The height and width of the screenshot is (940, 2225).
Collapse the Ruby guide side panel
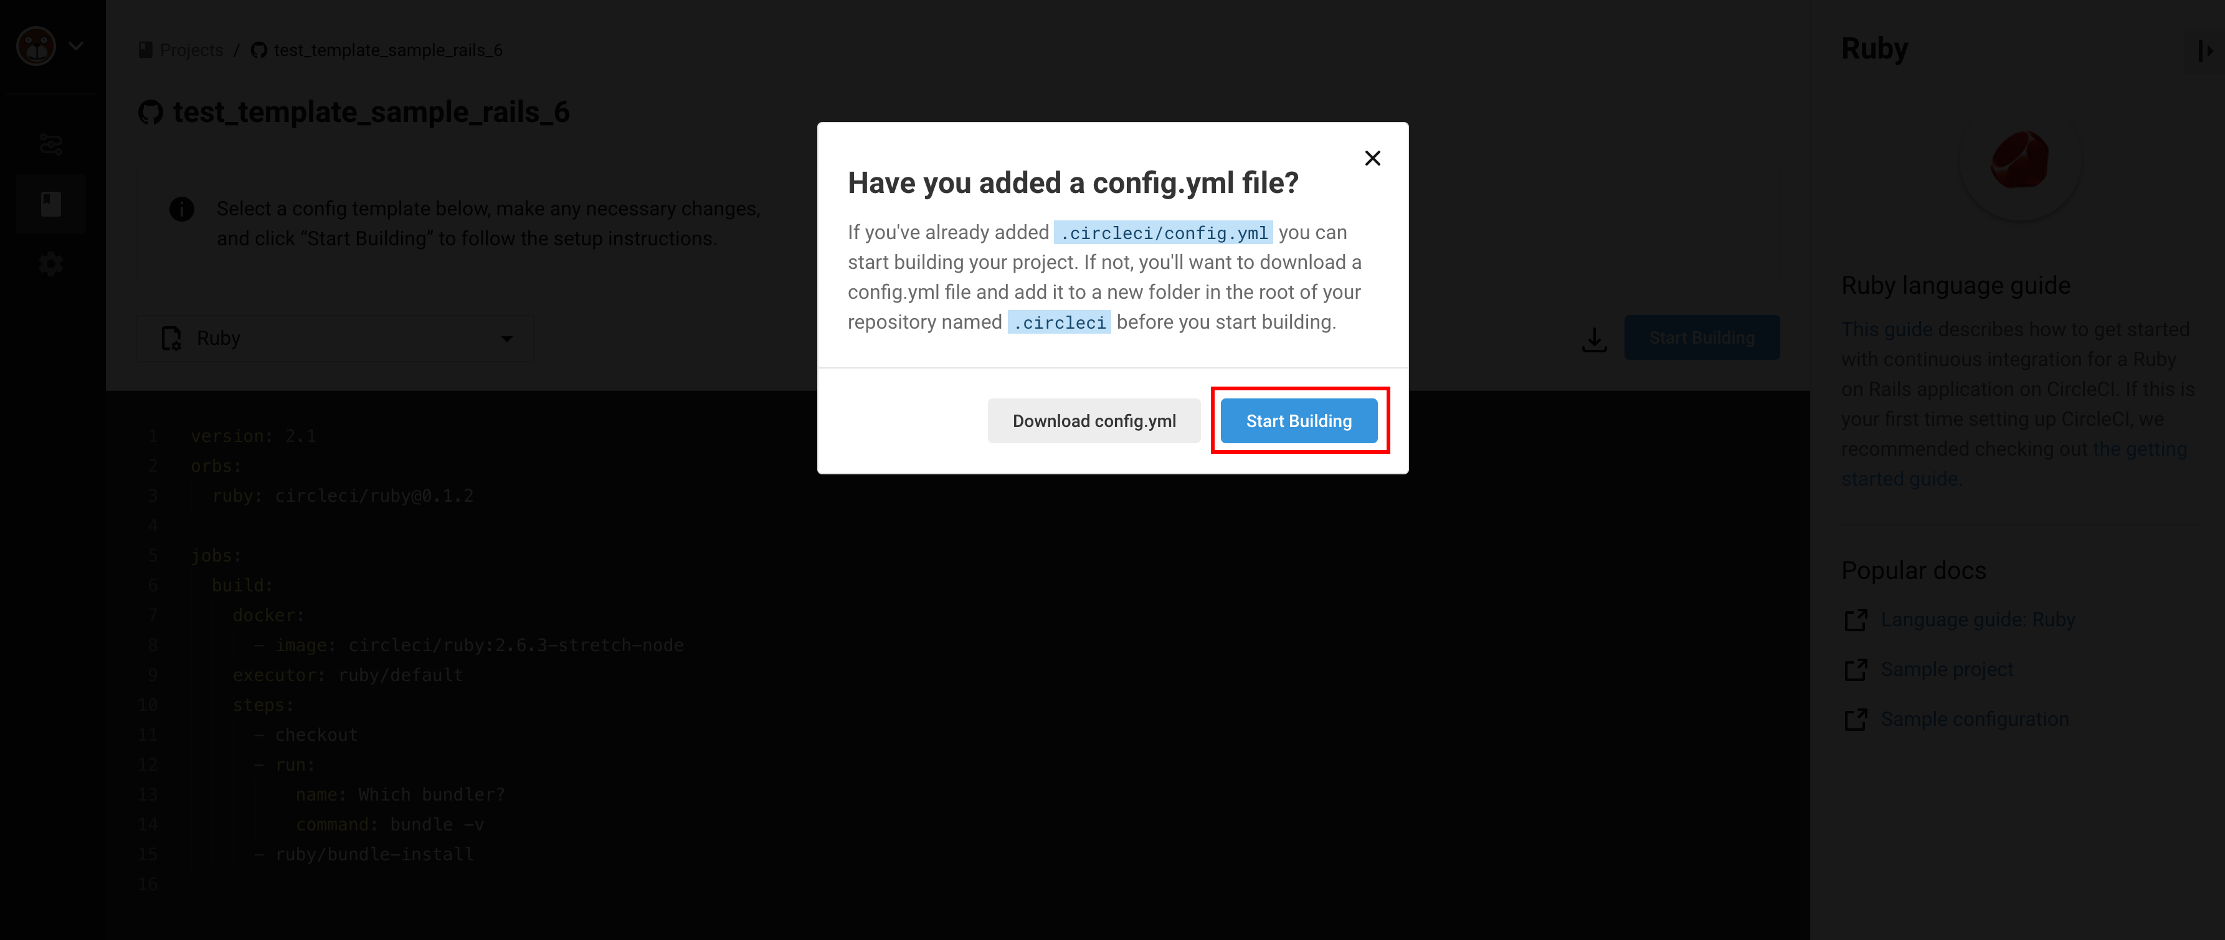(2205, 50)
